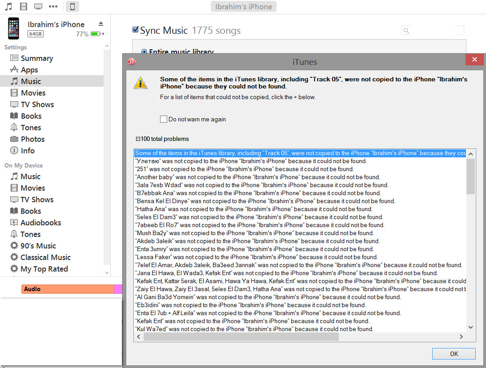Click the iPhone thumbnail image in sidebar

14,28
